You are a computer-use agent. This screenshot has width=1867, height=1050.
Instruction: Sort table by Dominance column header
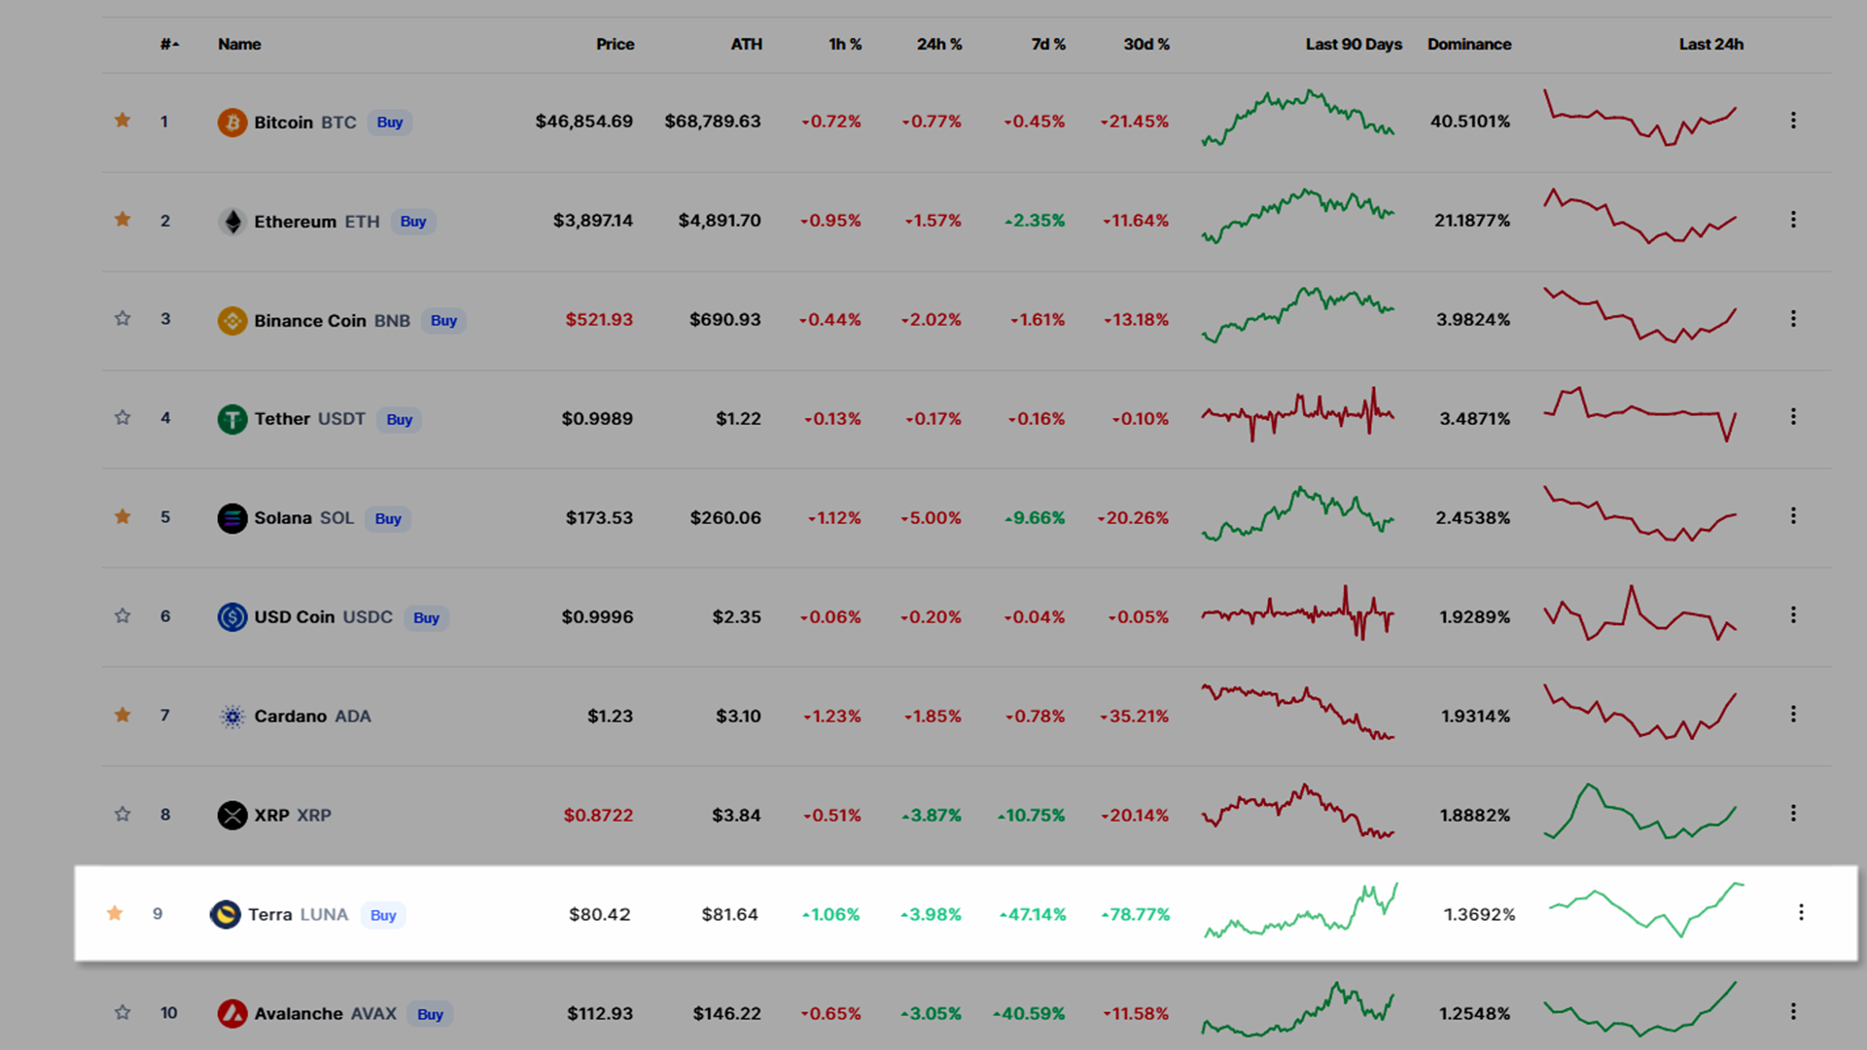(1468, 45)
